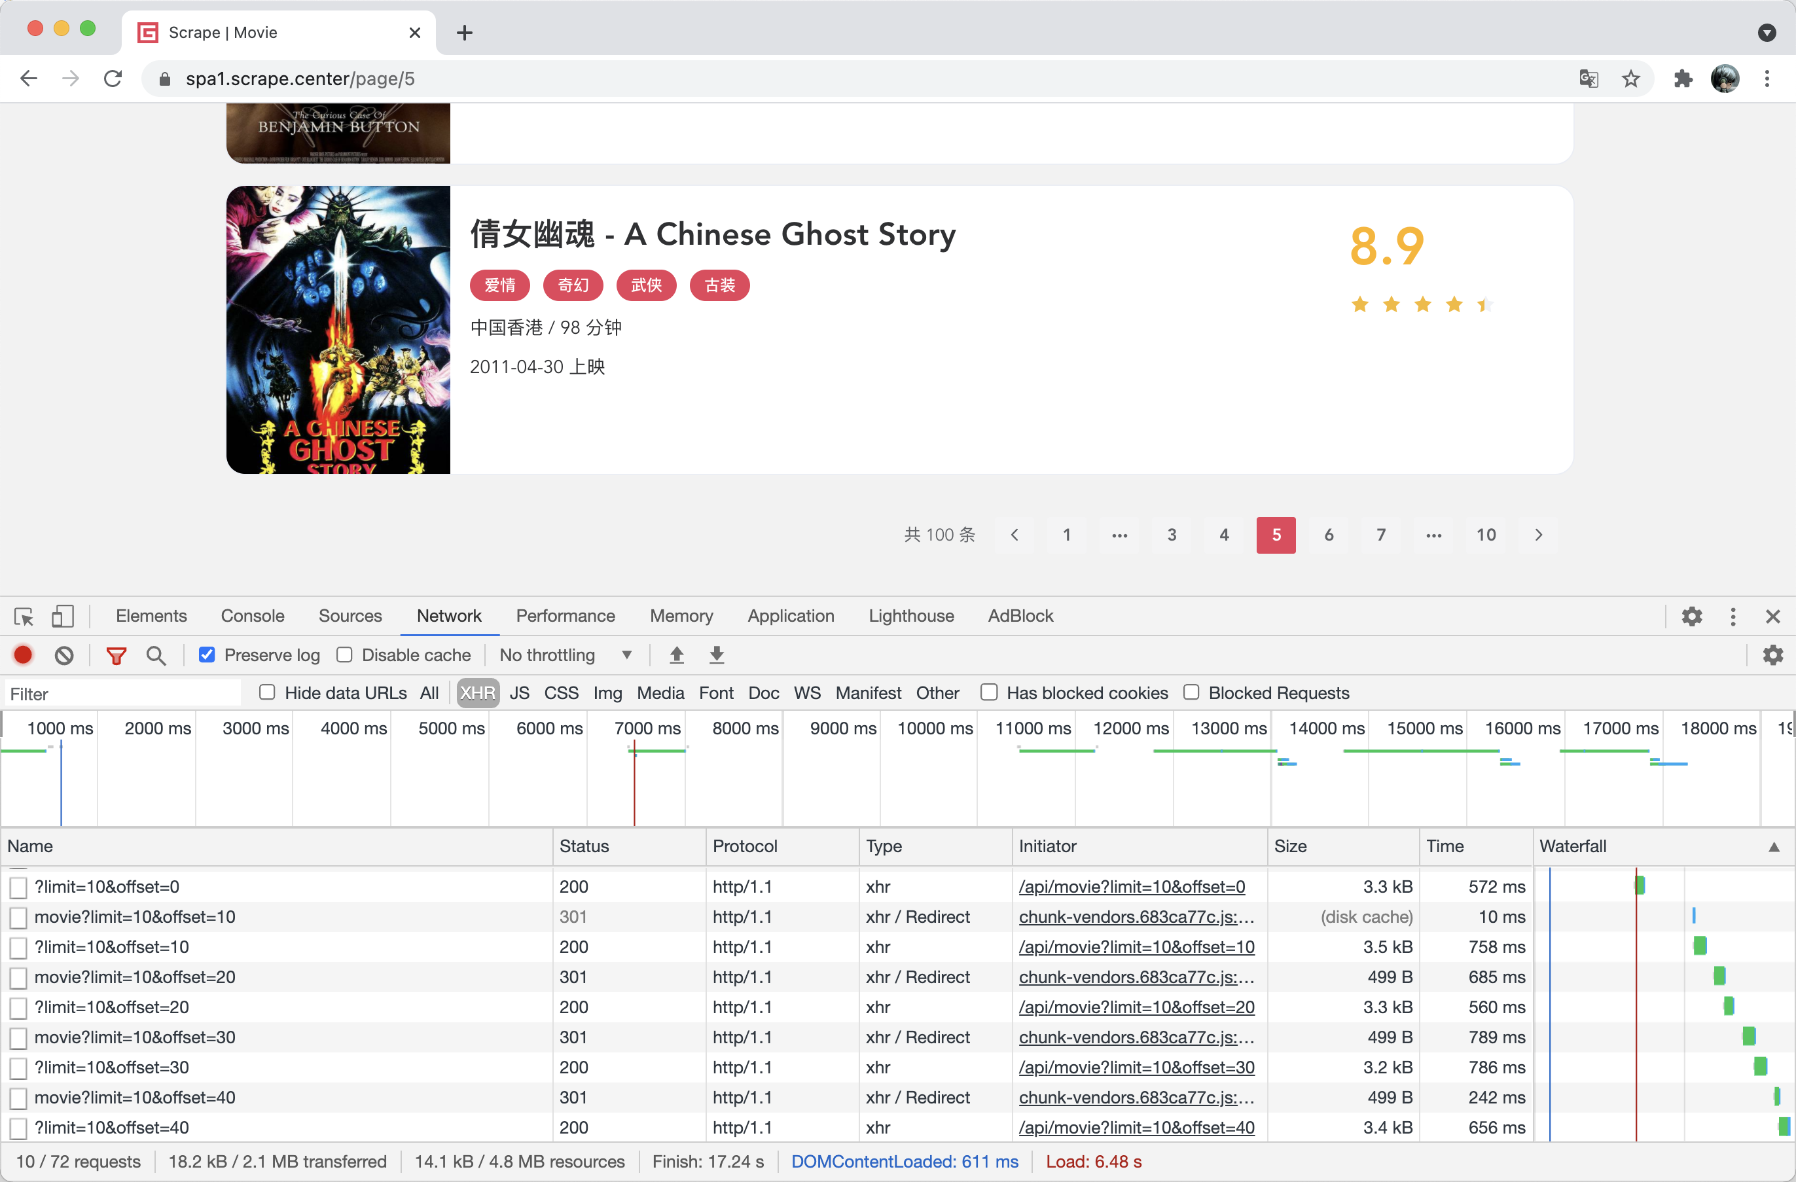Viewport: 1796px width, 1182px height.
Task: Open the Lighthouse tab
Action: 911,617
